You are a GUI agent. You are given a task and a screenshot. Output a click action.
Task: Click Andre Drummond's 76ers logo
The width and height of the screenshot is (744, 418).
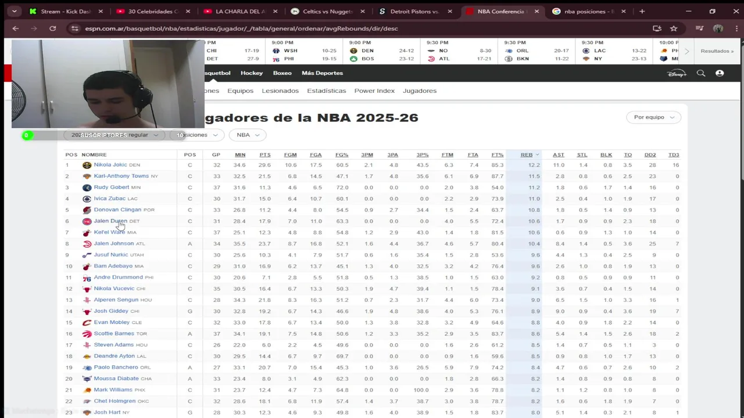point(87,278)
